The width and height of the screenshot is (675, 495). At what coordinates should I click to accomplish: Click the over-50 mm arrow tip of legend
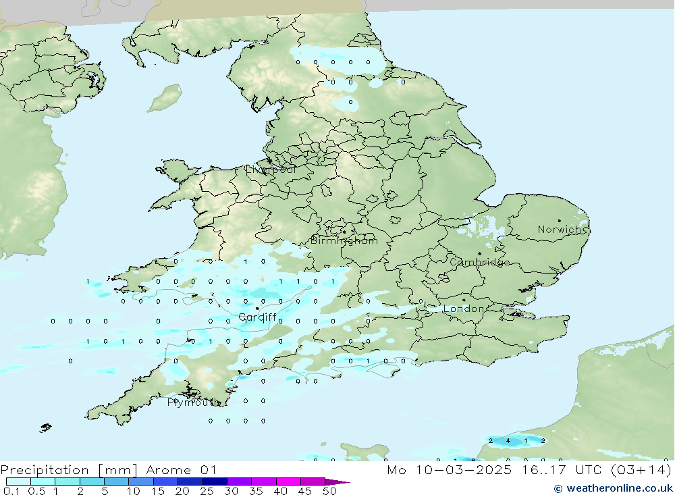[x=337, y=481]
